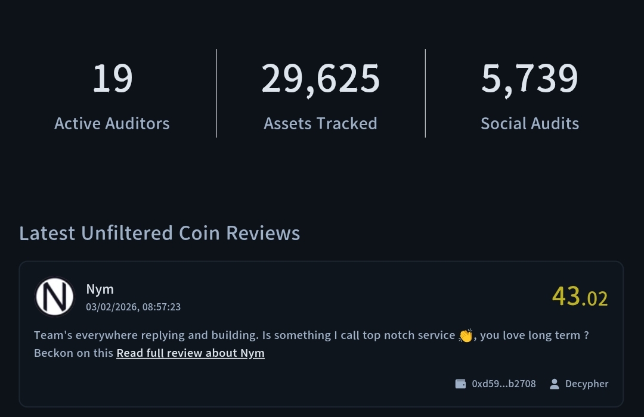
Task: Click the wallet icon beside the address
Action: (460, 384)
